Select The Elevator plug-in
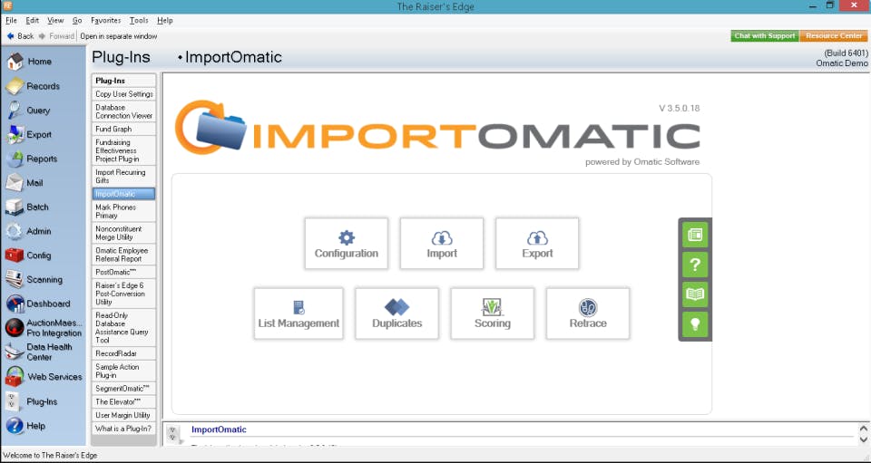This screenshot has width=871, height=463. [x=124, y=402]
